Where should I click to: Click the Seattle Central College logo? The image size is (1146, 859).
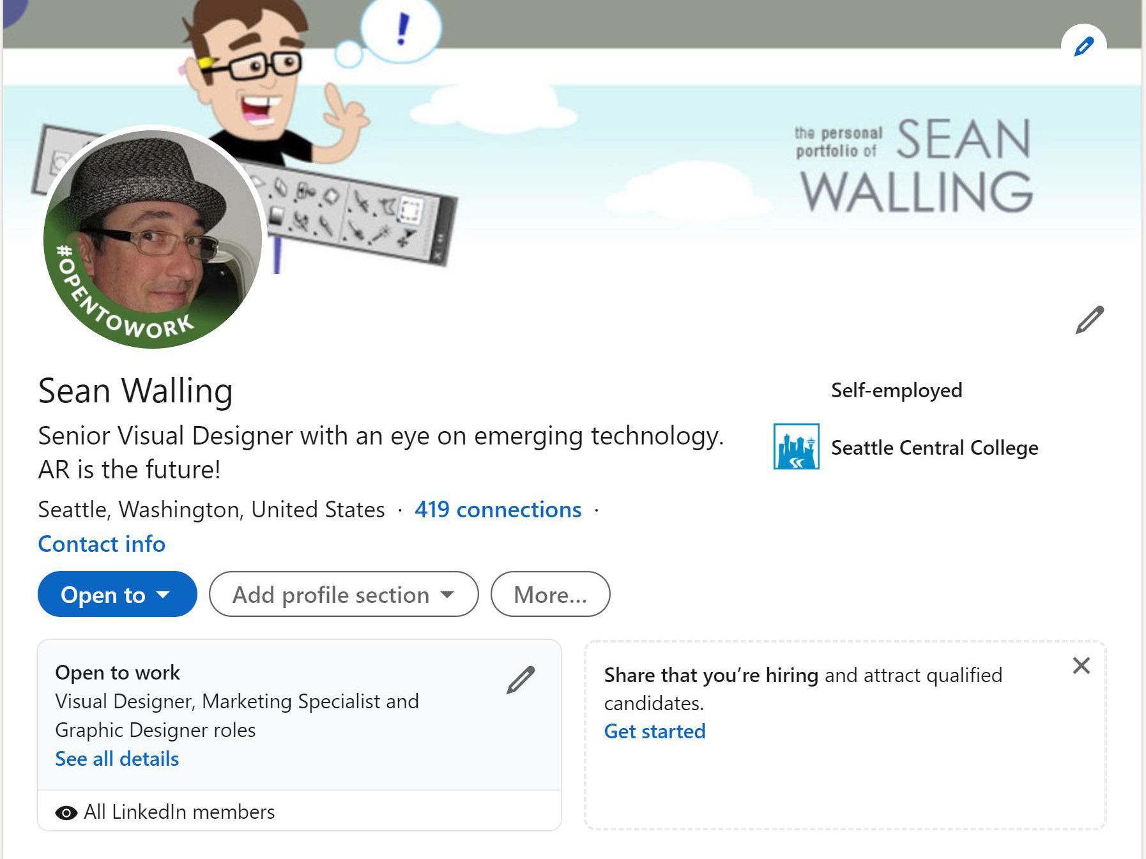coord(796,447)
